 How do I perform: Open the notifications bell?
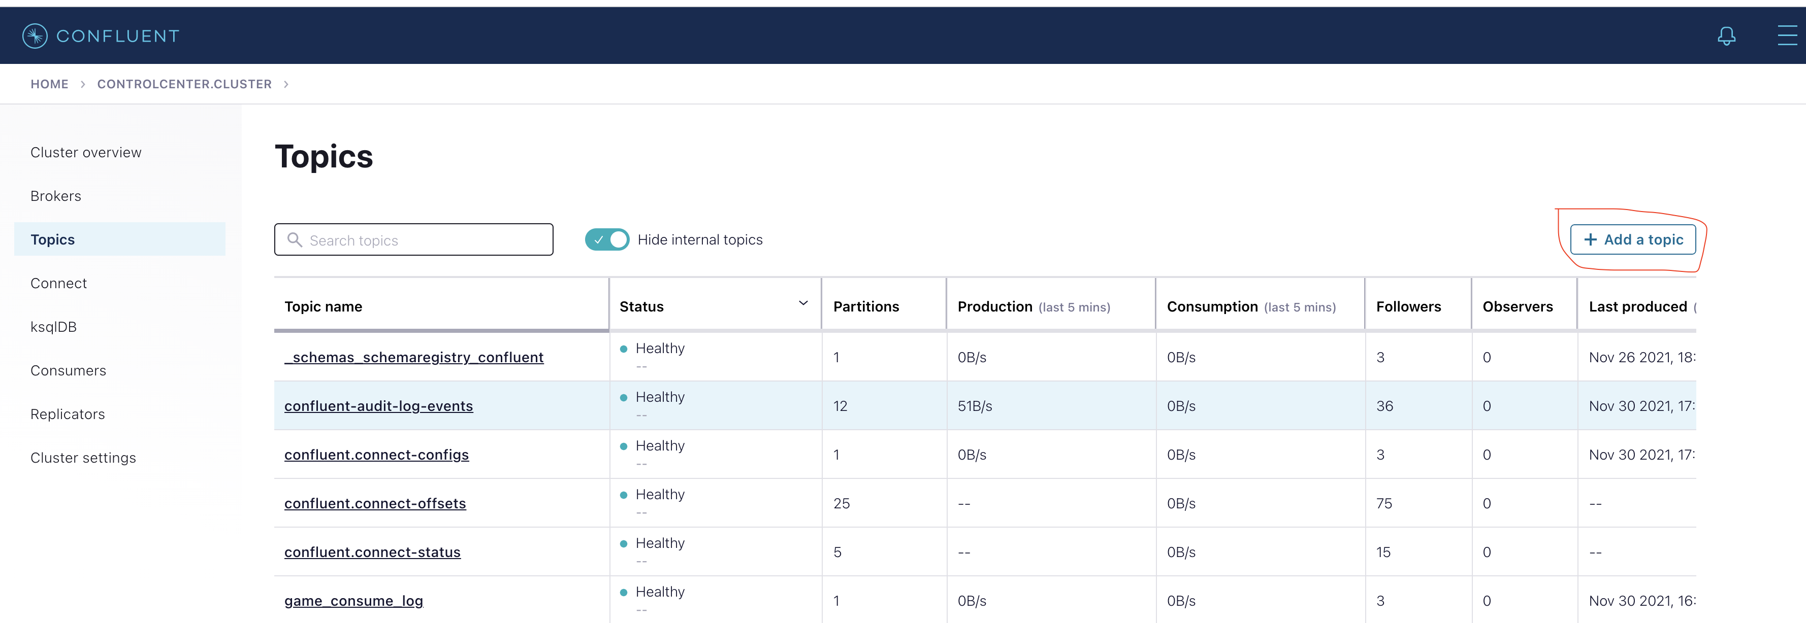click(x=1726, y=36)
